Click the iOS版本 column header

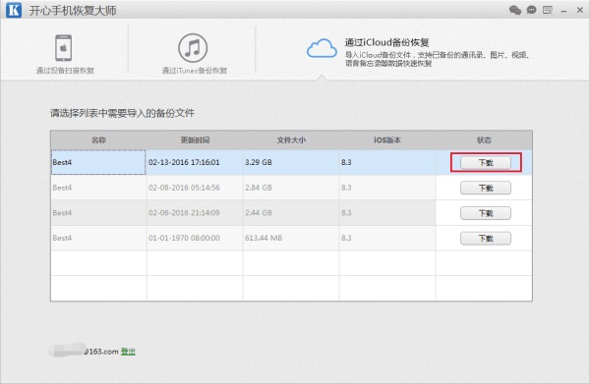click(387, 140)
